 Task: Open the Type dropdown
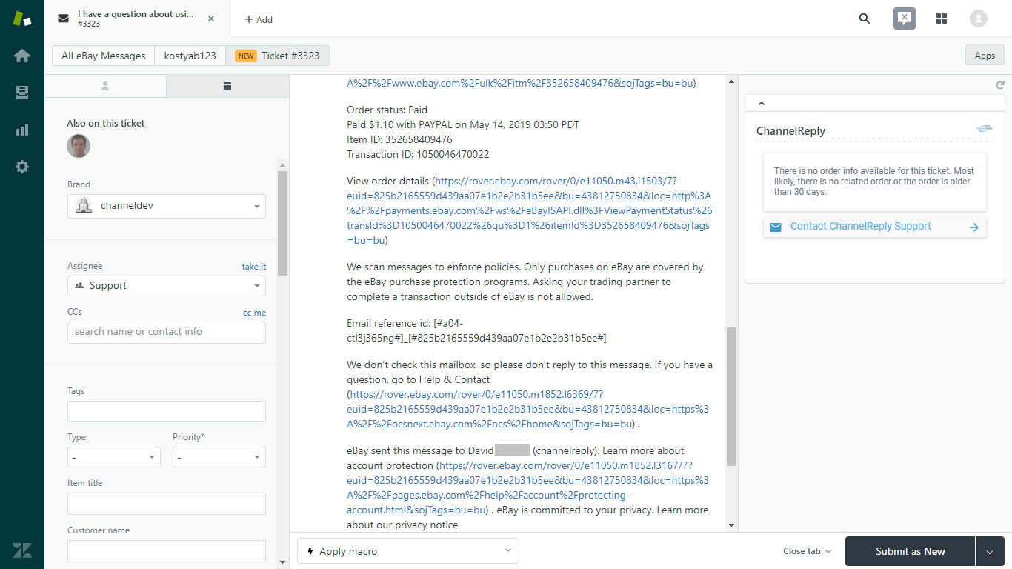pyautogui.click(x=114, y=457)
